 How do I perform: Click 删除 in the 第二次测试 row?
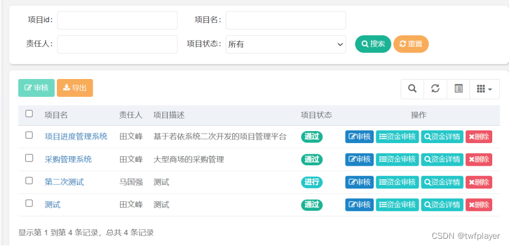[479, 182]
